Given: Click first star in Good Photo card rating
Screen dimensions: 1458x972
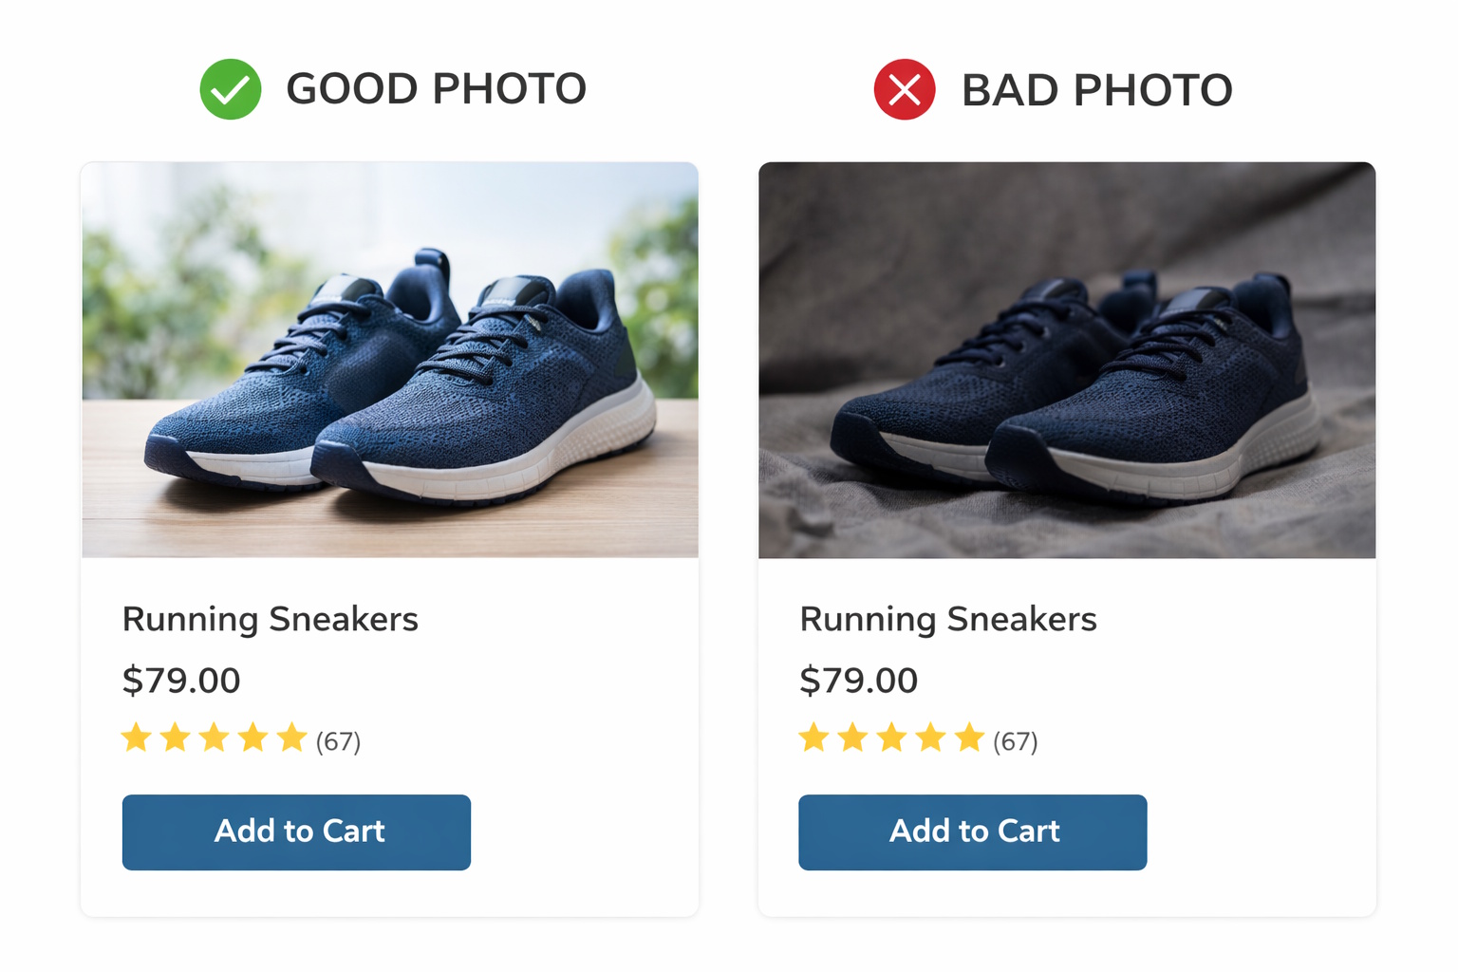Looking at the screenshot, I should click(137, 738).
